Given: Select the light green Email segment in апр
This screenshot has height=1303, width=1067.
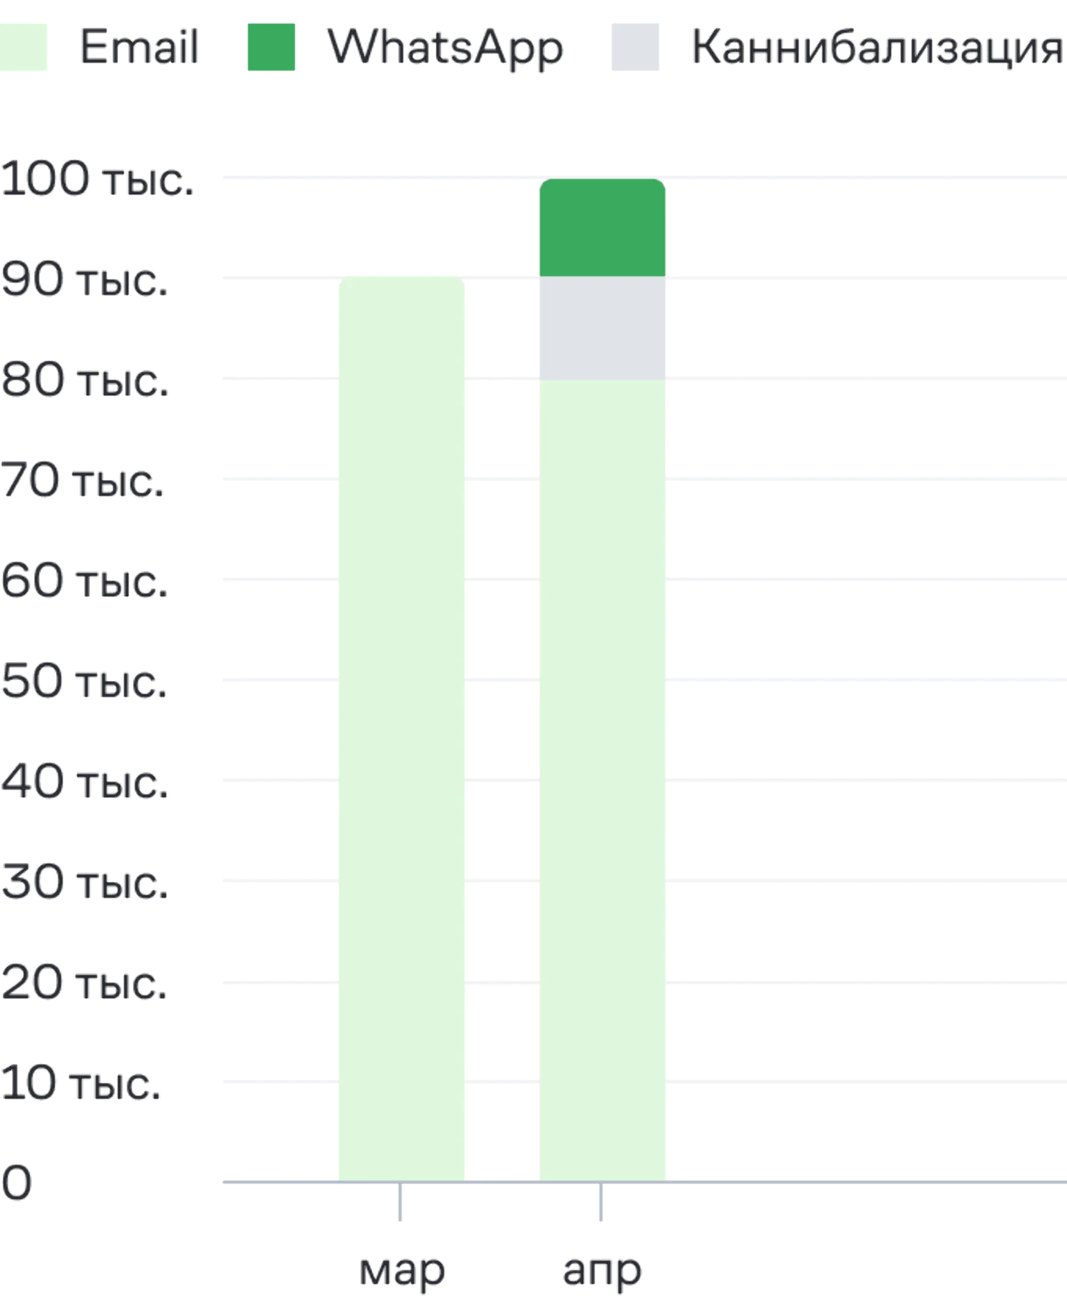Looking at the screenshot, I should (603, 780).
